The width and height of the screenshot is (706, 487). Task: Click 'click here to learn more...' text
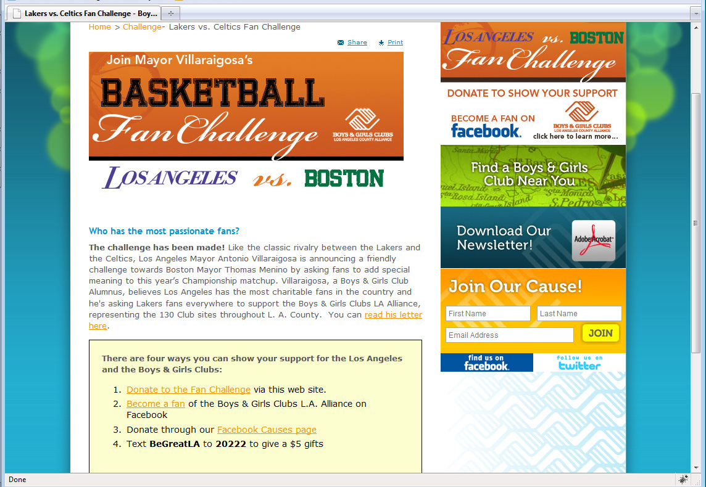click(x=575, y=136)
